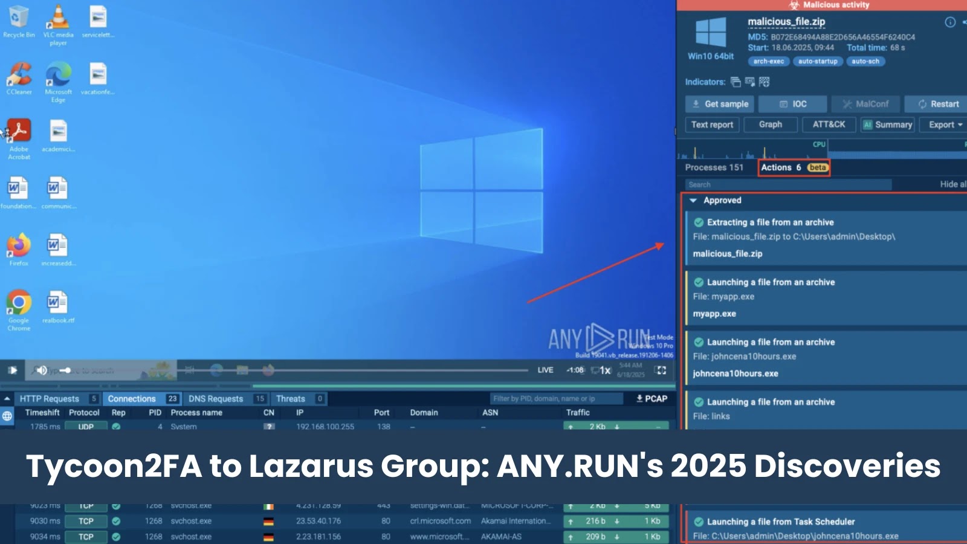Click the AI Summary icon
Screen dimensions: 967x544
867,125
